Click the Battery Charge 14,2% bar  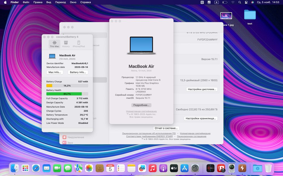[67, 86]
